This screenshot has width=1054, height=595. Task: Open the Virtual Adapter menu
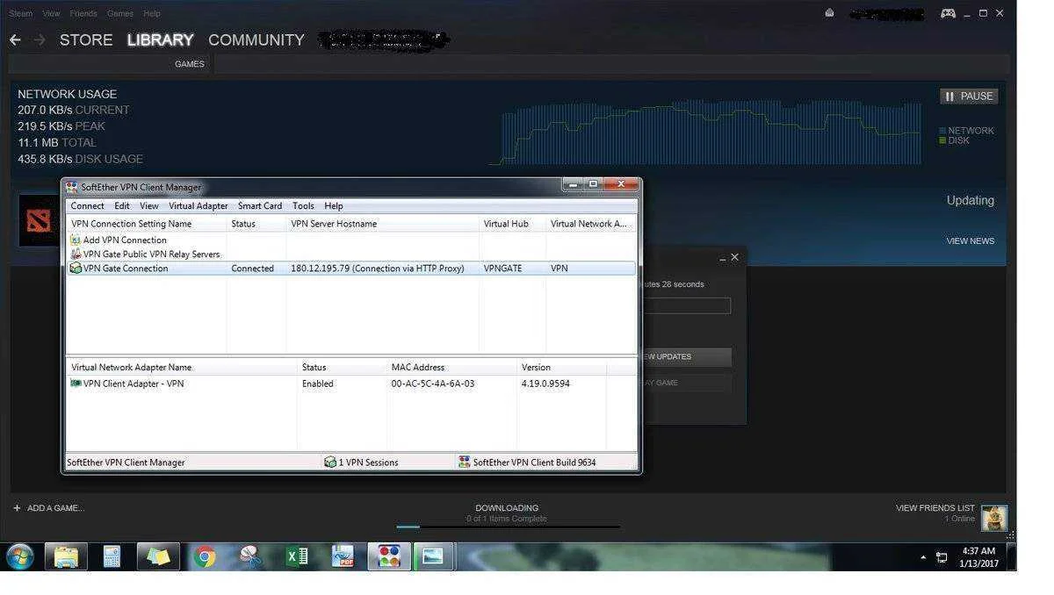199,205
